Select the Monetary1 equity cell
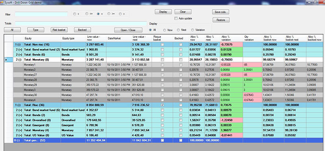 (x=42, y=65)
